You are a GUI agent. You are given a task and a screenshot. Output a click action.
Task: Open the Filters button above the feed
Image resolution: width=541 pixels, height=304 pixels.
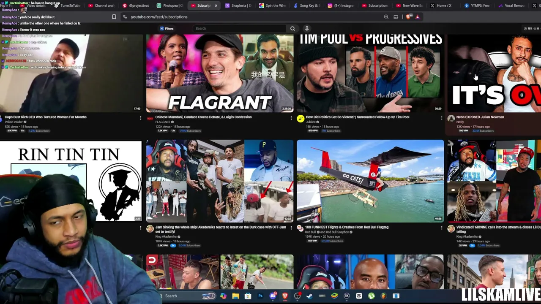167,28
